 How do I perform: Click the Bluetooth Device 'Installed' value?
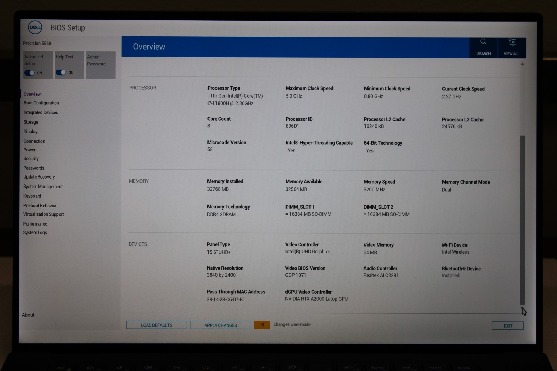point(450,276)
